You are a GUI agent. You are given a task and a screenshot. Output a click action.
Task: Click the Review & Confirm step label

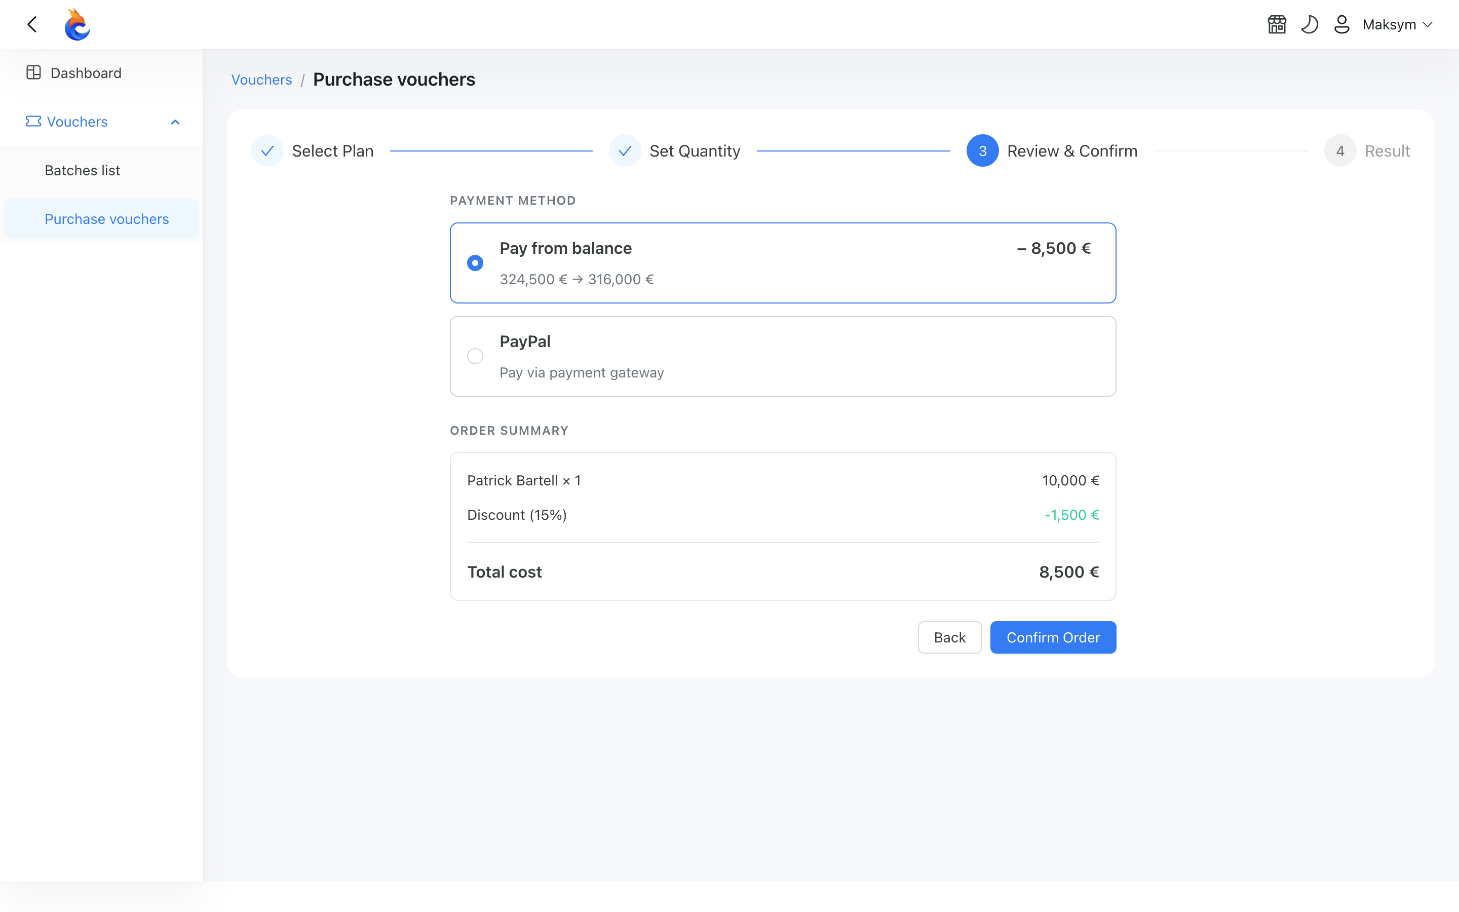click(x=1072, y=151)
